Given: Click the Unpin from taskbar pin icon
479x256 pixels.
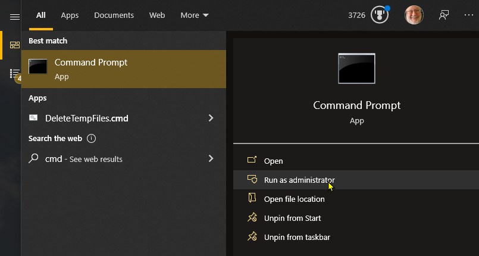Looking at the screenshot, I should pyautogui.click(x=252, y=236).
